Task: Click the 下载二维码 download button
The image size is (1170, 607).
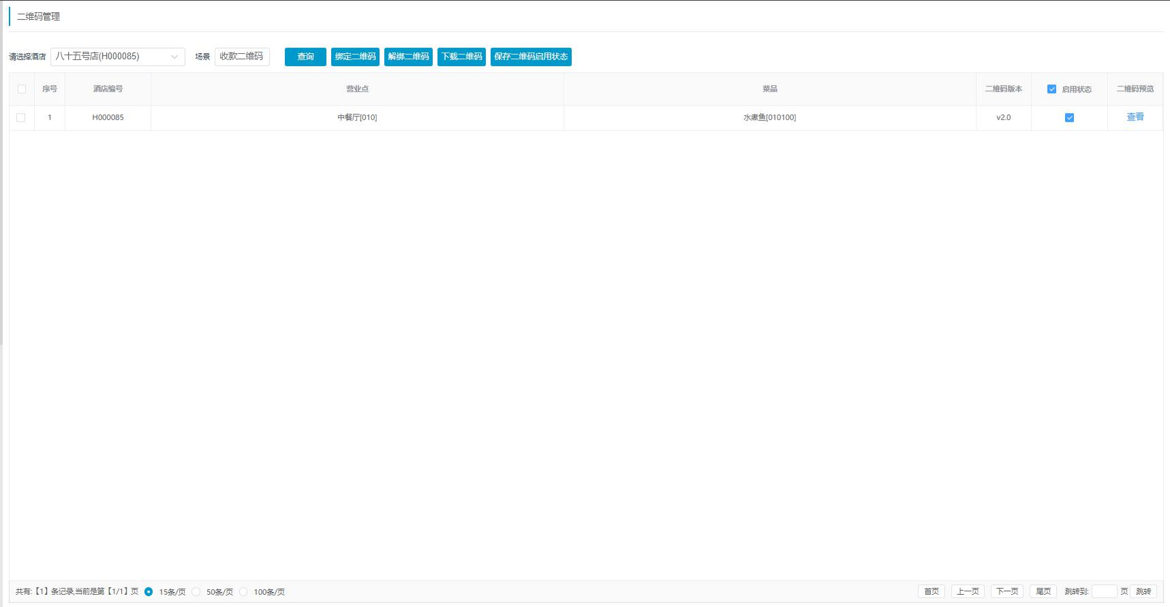Action: [x=461, y=57]
